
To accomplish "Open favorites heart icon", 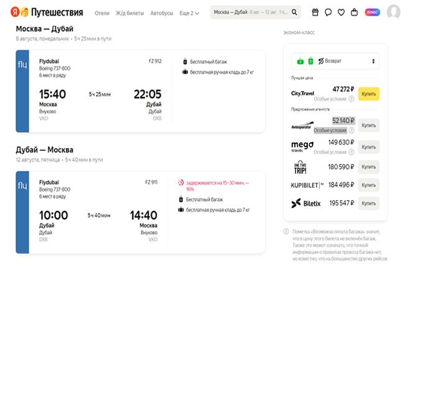I will coord(341,12).
